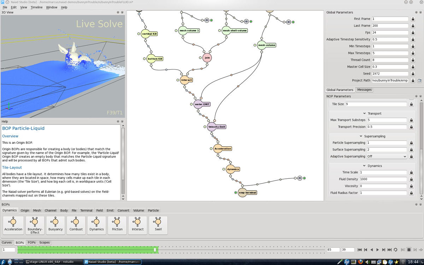
Task: Toggle lock on Viscosity parameter
Action: [x=411, y=186]
